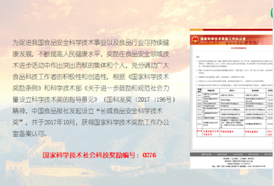Screen dimensions: 274x186
Task: Open 省部科技奖励 in the grey footer bar
Action: 222,154
